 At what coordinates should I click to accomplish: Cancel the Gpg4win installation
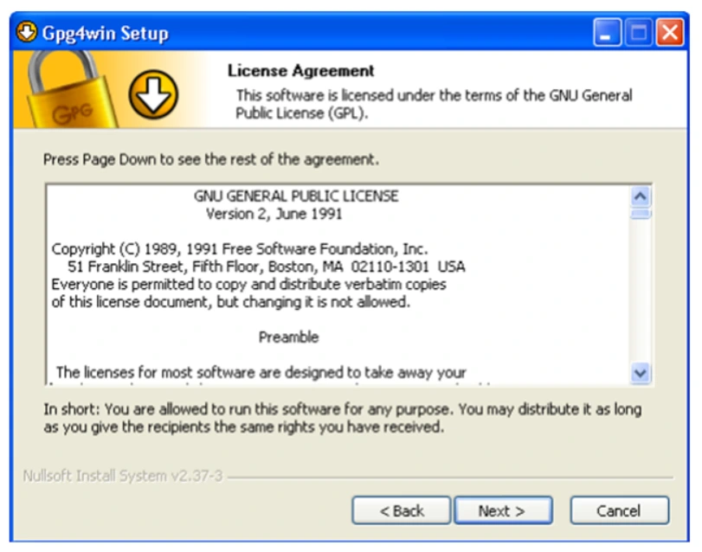point(619,510)
